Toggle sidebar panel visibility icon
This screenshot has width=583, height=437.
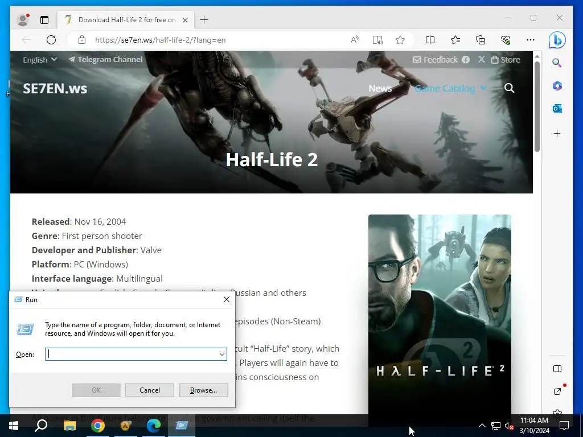(x=557, y=369)
